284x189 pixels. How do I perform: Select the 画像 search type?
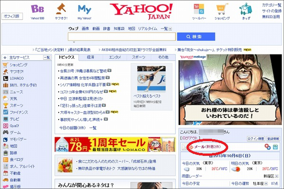pos(85,28)
